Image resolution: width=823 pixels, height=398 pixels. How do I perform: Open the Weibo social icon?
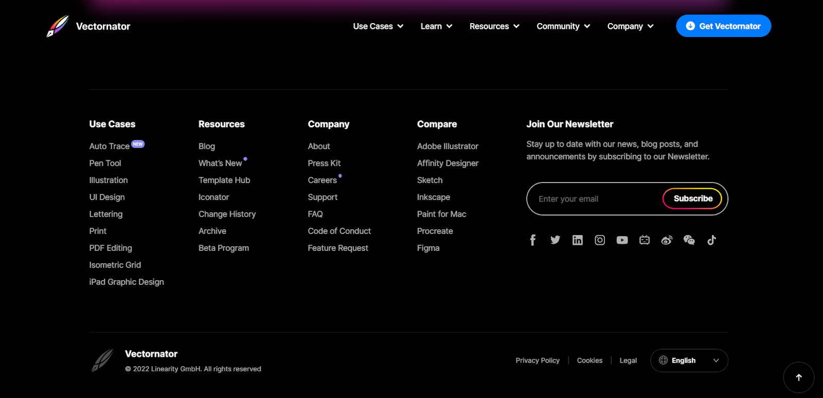tap(667, 240)
